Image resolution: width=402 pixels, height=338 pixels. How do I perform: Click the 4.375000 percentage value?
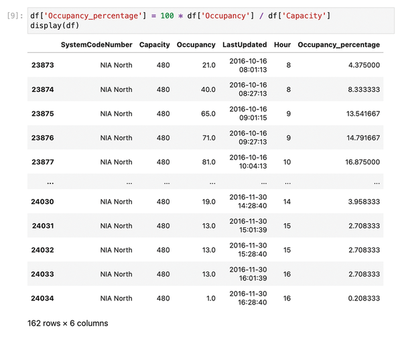[364, 65]
